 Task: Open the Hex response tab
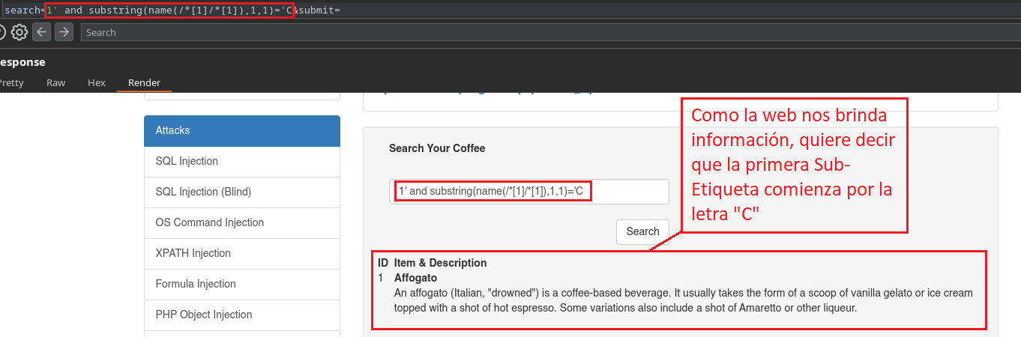tap(97, 83)
